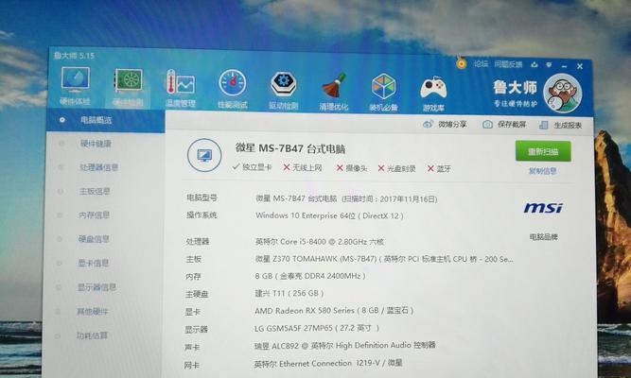Click the 微星 Z370 TOMAHAWK motherboard value
The width and height of the screenshot is (631, 378).
384,259
